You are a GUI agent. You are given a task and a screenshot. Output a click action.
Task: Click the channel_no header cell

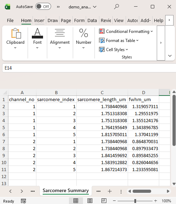pyautogui.click(x=22, y=99)
